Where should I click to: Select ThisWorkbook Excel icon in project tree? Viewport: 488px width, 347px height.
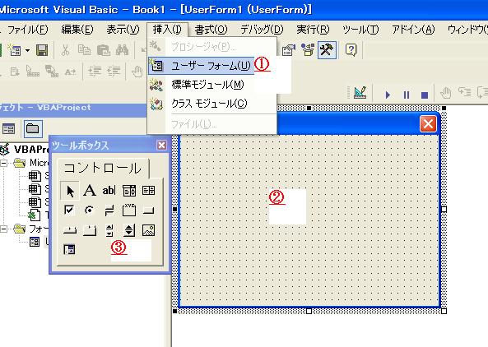(x=35, y=215)
